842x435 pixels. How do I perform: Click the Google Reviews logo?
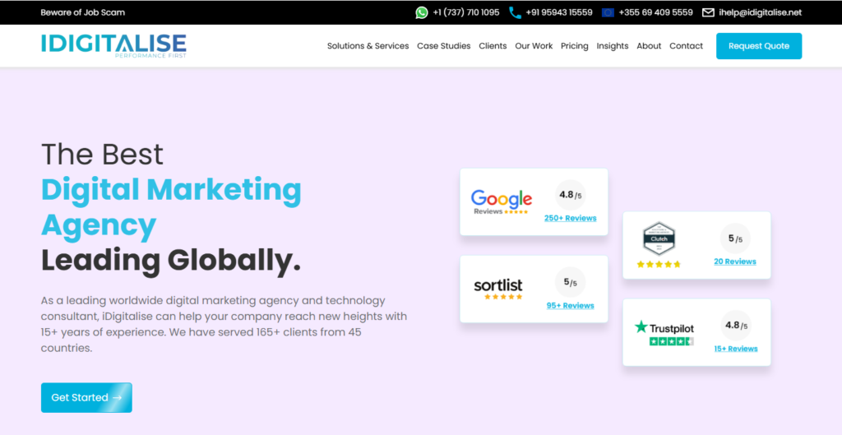tap(501, 201)
